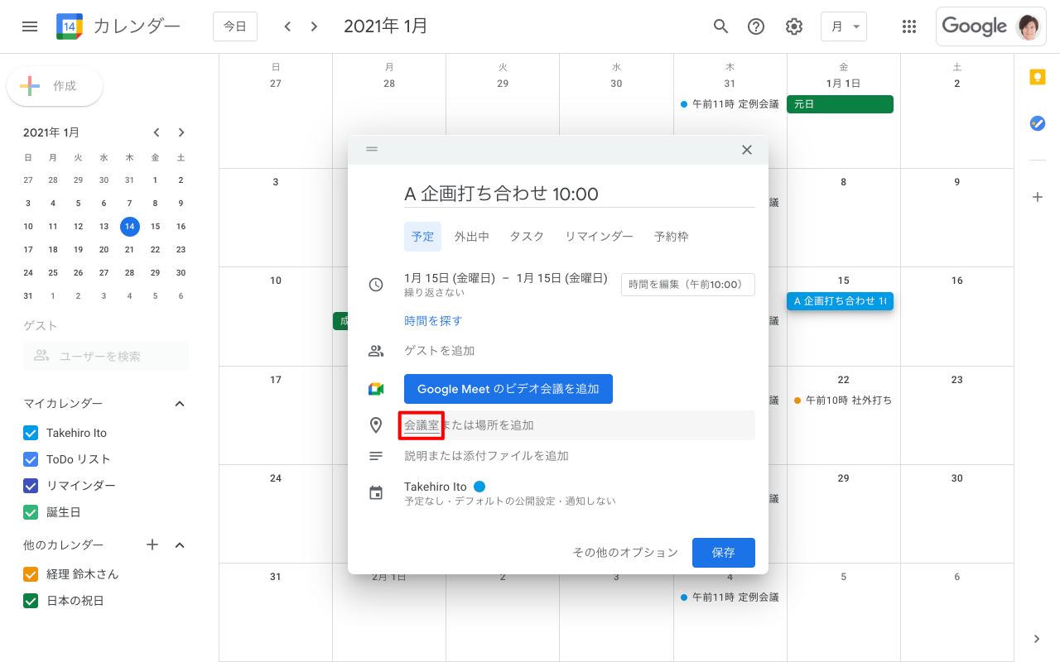Viewport: 1060px width, 662px height.
Task: Click the dialog drag handle icon
Action: tap(372, 149)
